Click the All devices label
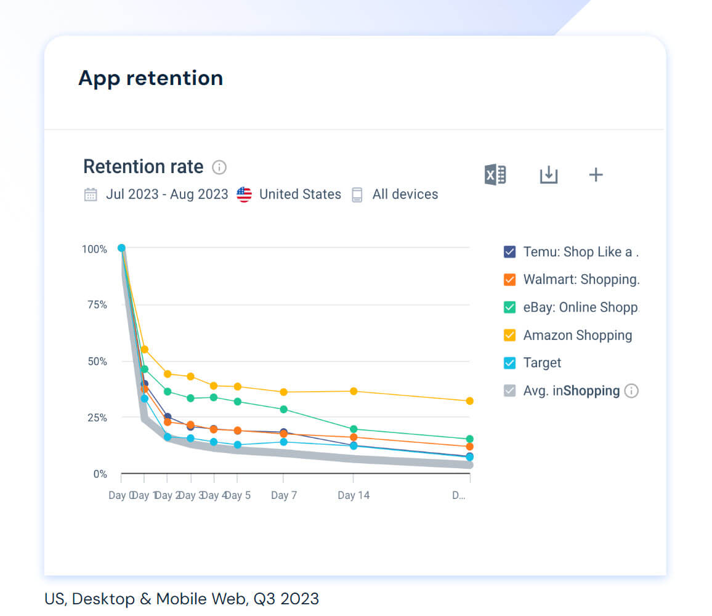712x616 pixels. coord(405,195)
